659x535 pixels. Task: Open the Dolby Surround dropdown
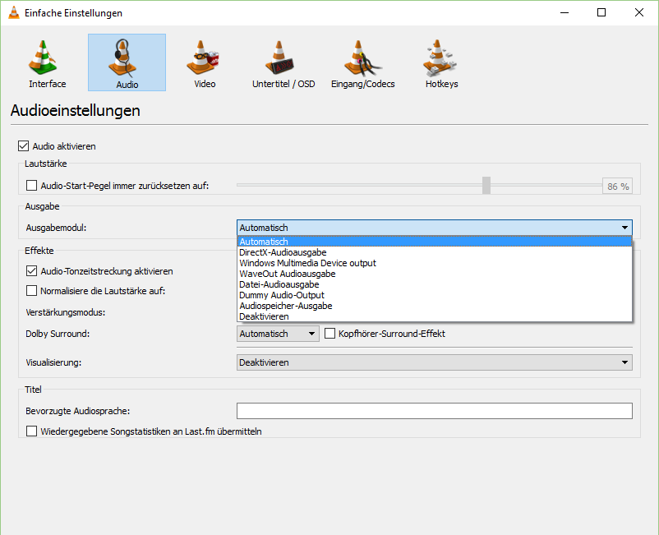pos(278,334)
